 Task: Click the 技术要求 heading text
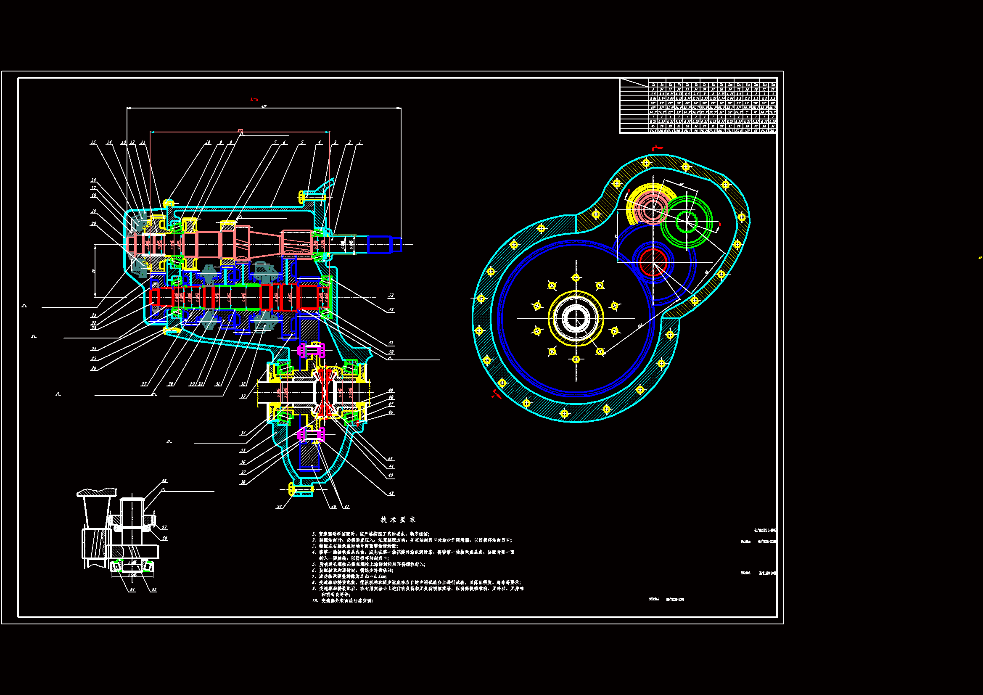coord(398,519)
